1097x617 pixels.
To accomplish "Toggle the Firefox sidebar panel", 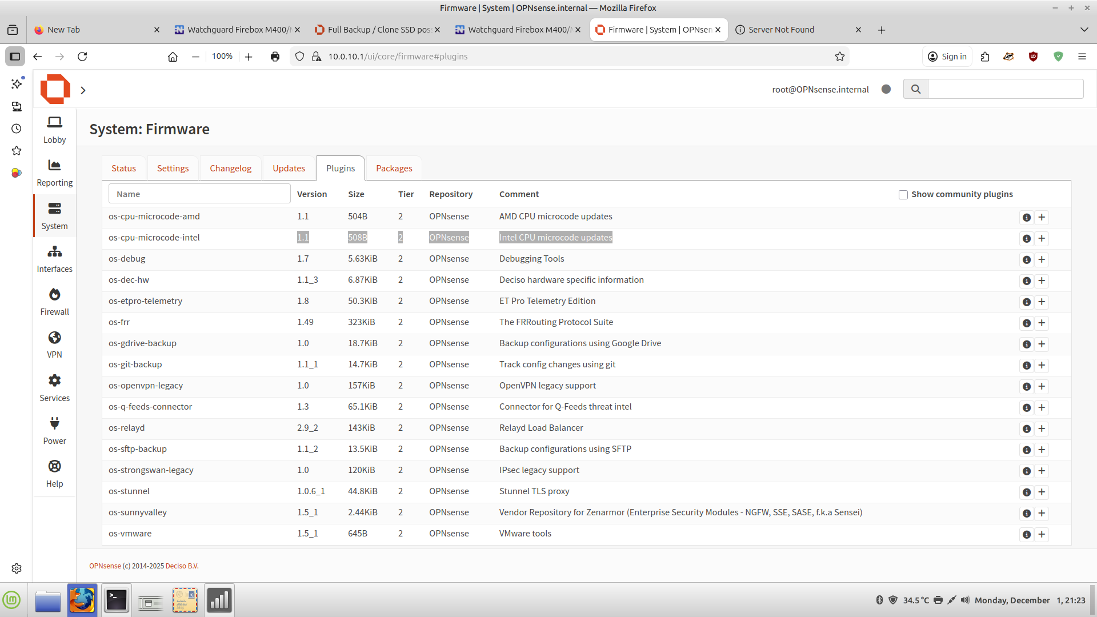I will (x=14, y=57).
